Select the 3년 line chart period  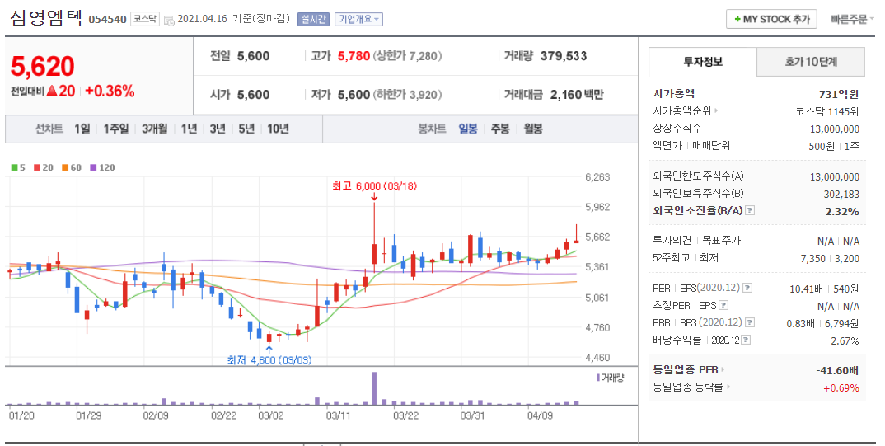(218, 129)
